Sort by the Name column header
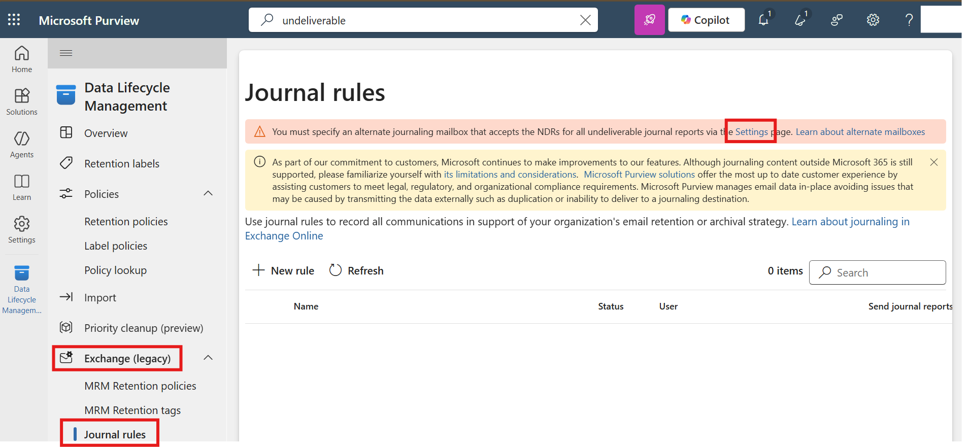 click(306, 306)
